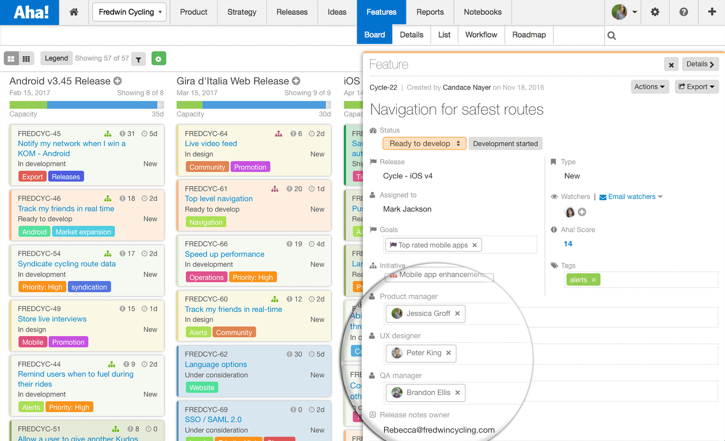Remove Brandon Ellis as QA manager
The width and height of the screenshot is (725, 441).
click(x=457, y=393)
